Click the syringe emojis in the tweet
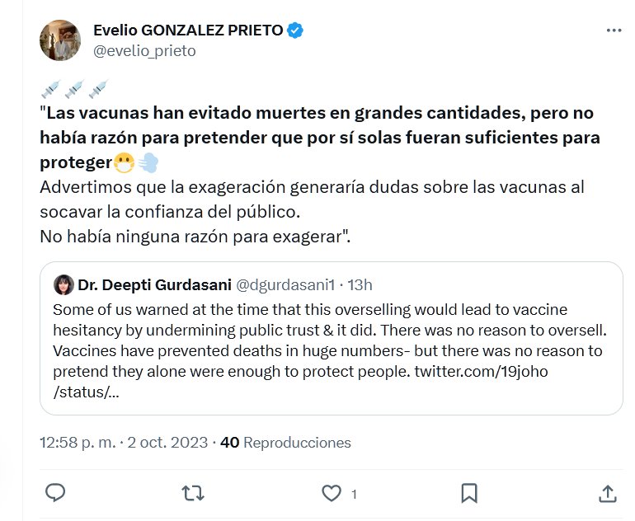Viewport: 635px width, 521px height. (x=74, y=89)
